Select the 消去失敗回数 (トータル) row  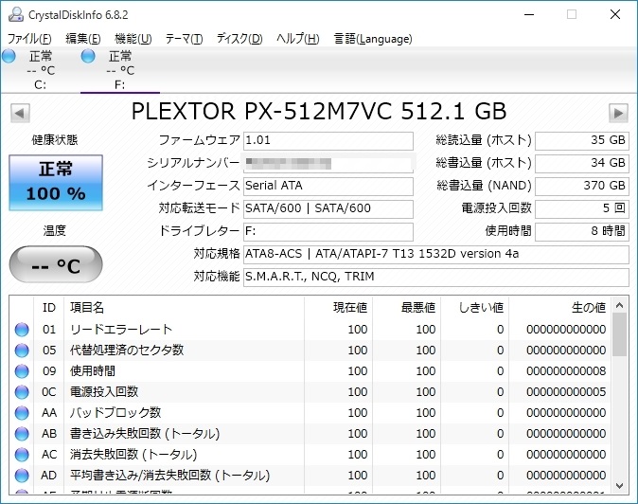tap(310, 455)
